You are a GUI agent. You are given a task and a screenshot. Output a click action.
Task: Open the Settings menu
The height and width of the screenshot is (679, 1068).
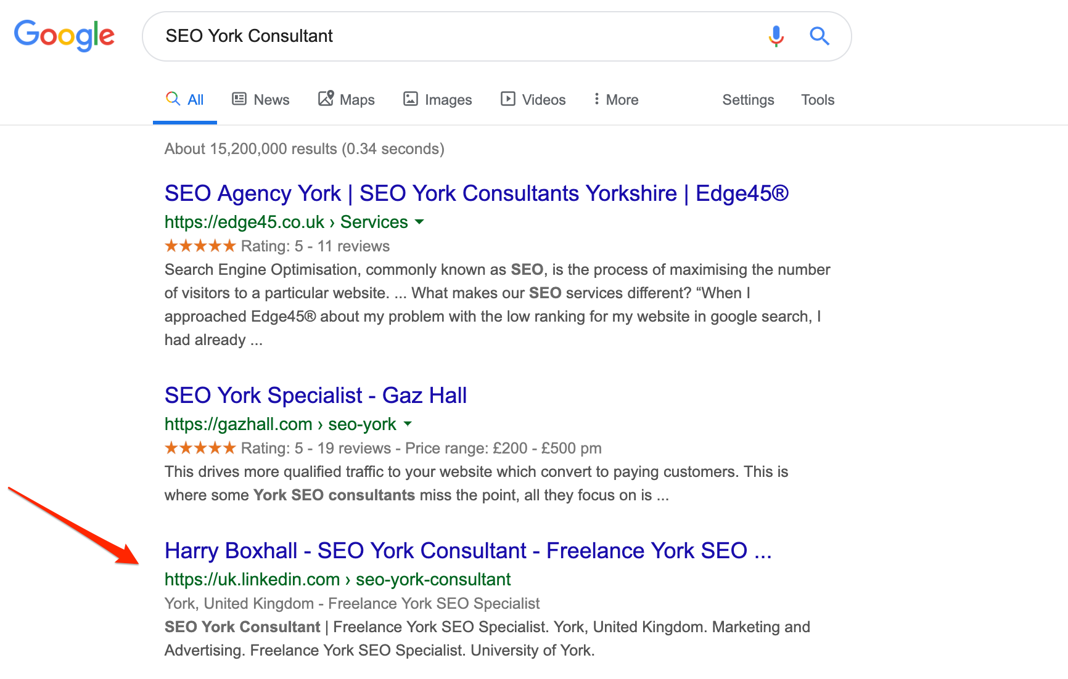click(x=748, y=100)
